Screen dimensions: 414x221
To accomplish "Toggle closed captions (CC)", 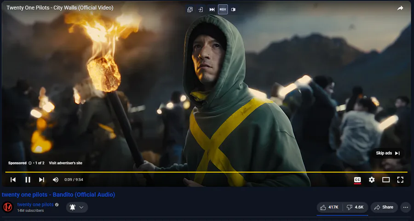I will tap(357, 180).
